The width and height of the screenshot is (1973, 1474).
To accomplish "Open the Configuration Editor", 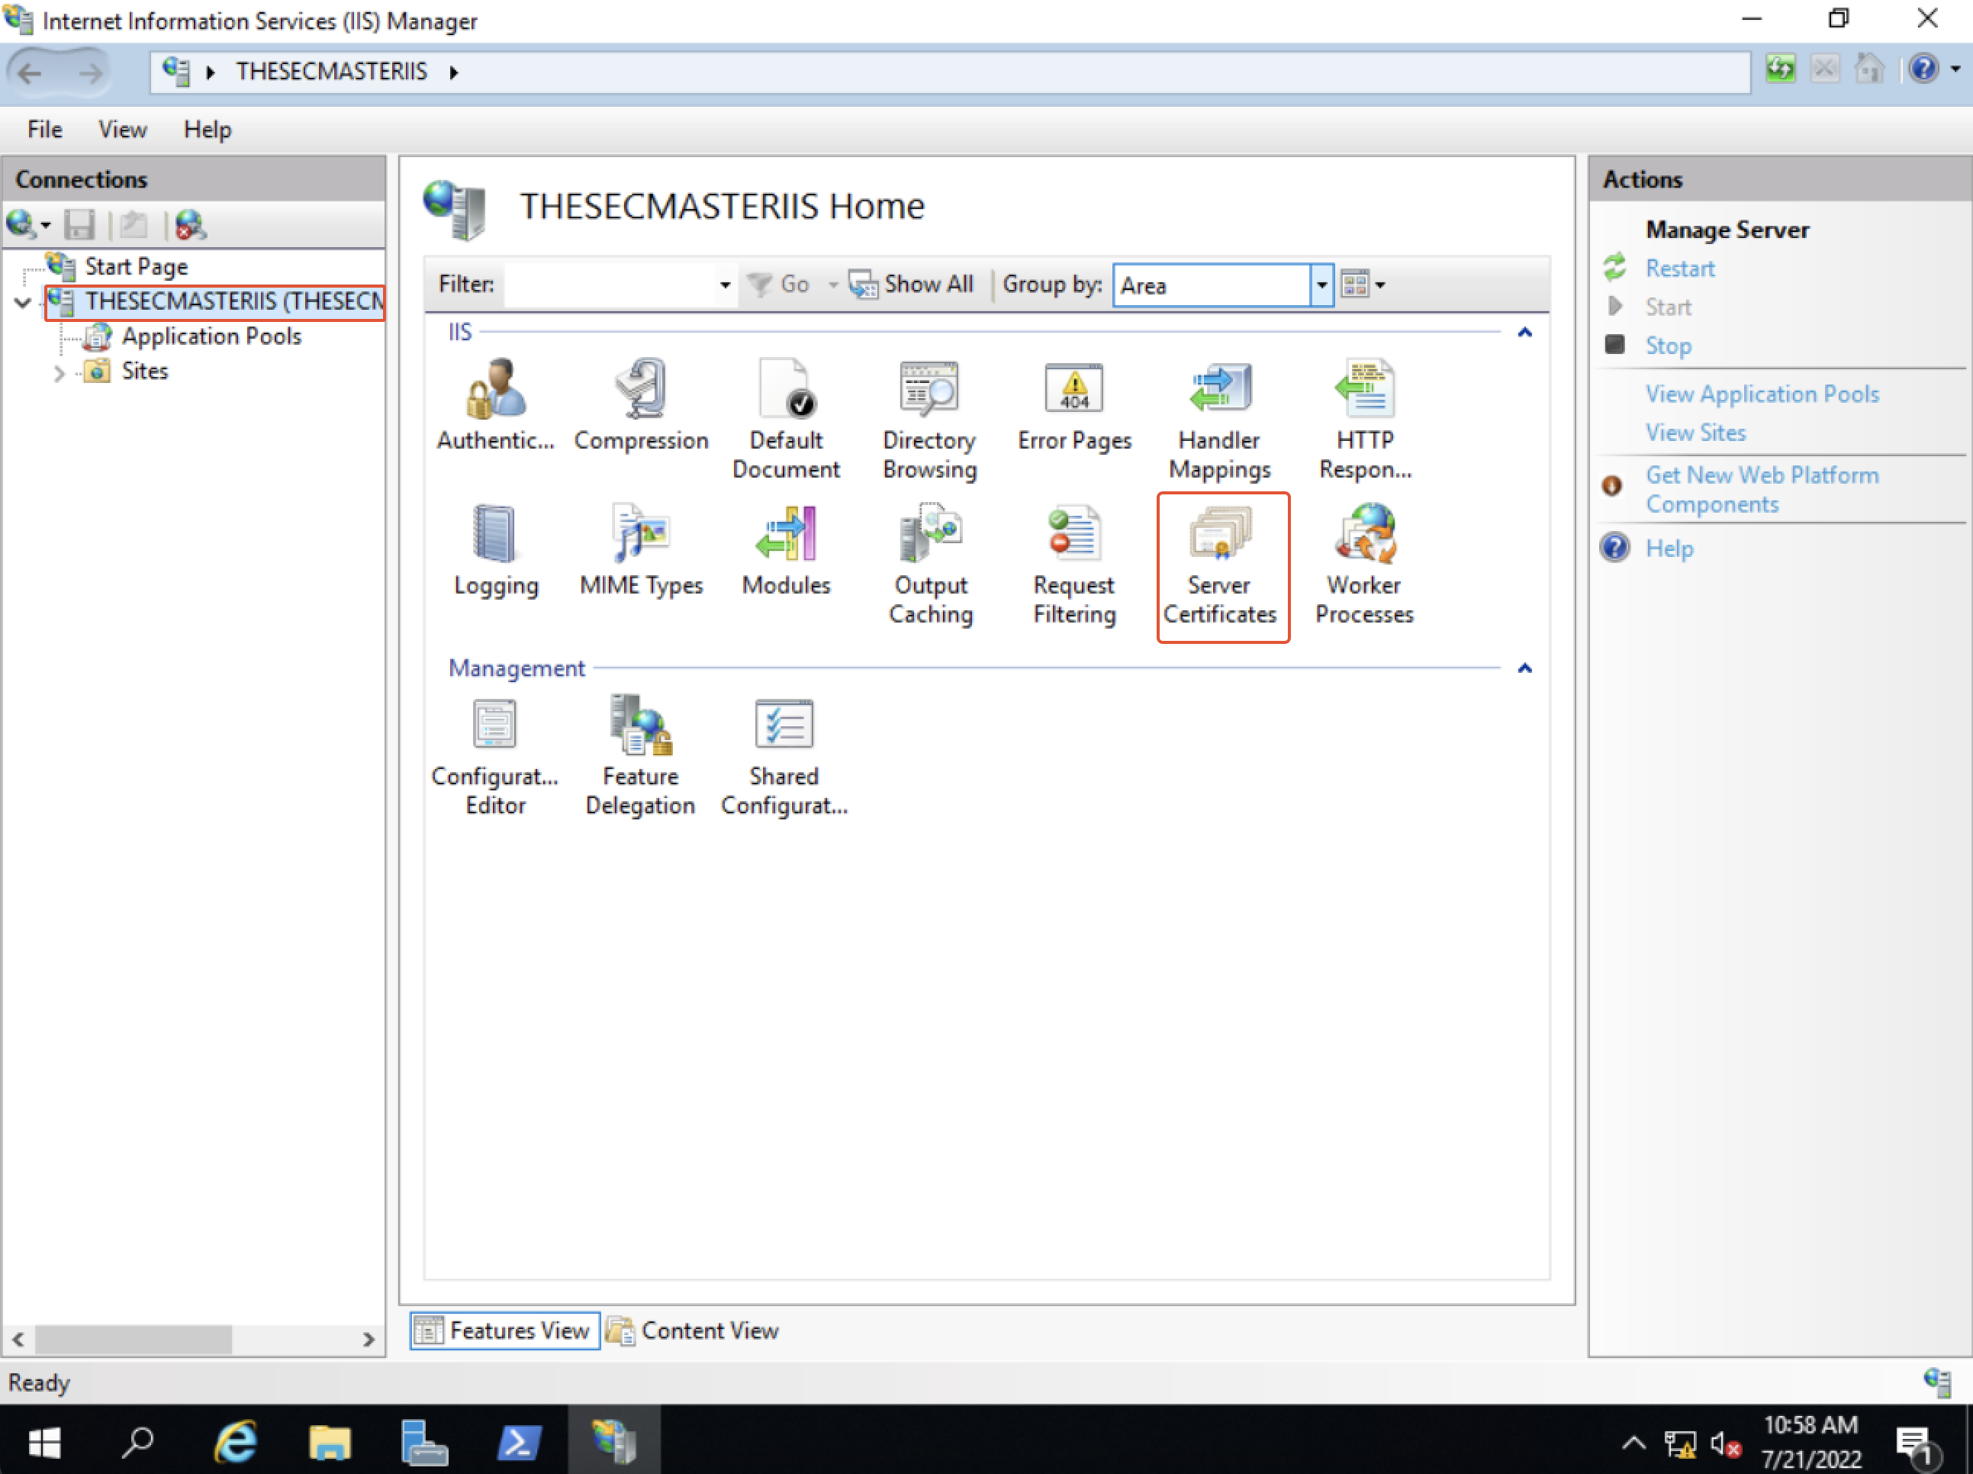I will click(x=495, y=756).
